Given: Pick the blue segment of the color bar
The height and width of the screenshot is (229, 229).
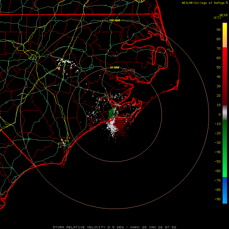Looking at the screenshot, I should [x=225, y=190].
